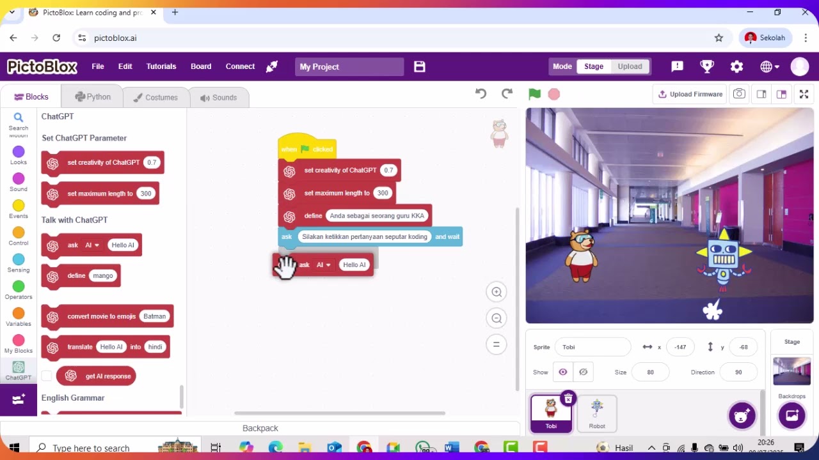Click the save project icon

coord(420,66)
